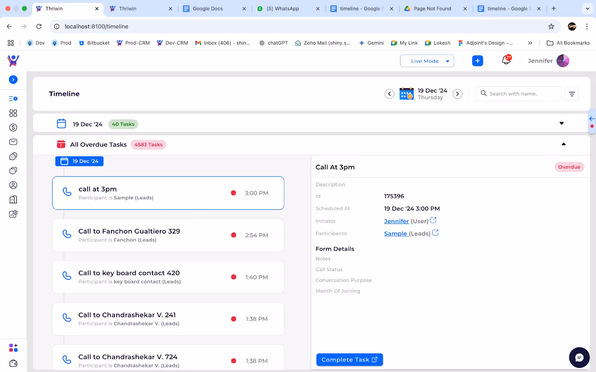596x372 pixels.
Task: Open the notifications bell icon
Action: [506, 60]
